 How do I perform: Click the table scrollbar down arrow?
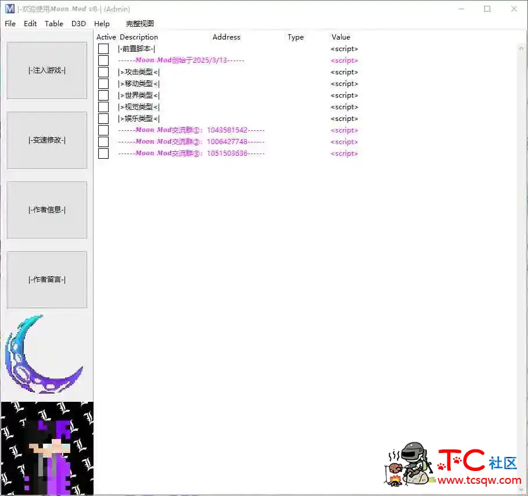tap(521, 490)
